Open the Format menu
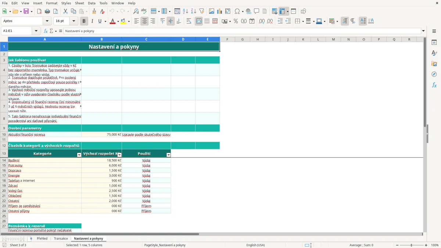The image size is (441, 248). pyautogui.click(x=52, y=3)
